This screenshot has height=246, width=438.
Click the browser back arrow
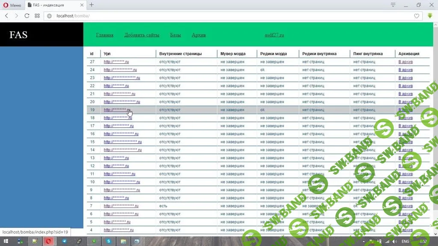click(x=6, y=16)
